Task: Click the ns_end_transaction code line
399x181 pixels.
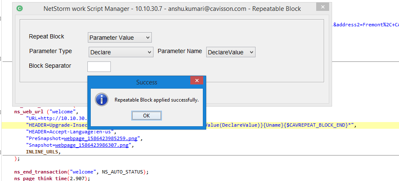Action: (x=81, y=172)
